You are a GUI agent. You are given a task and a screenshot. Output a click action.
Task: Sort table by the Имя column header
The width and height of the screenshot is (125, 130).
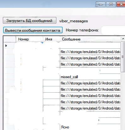pos(48,39)
